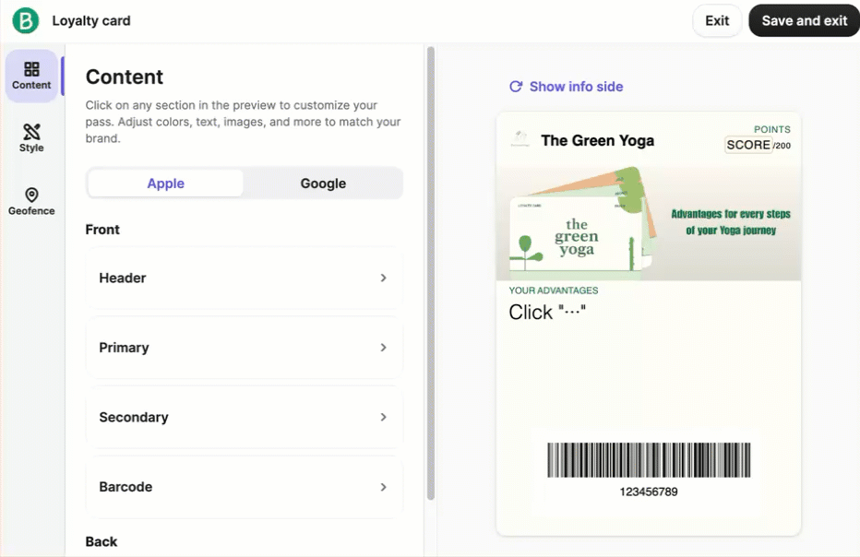Click Save and exit button
Screen dimensions: 860x557
click(x=804, y=21)
